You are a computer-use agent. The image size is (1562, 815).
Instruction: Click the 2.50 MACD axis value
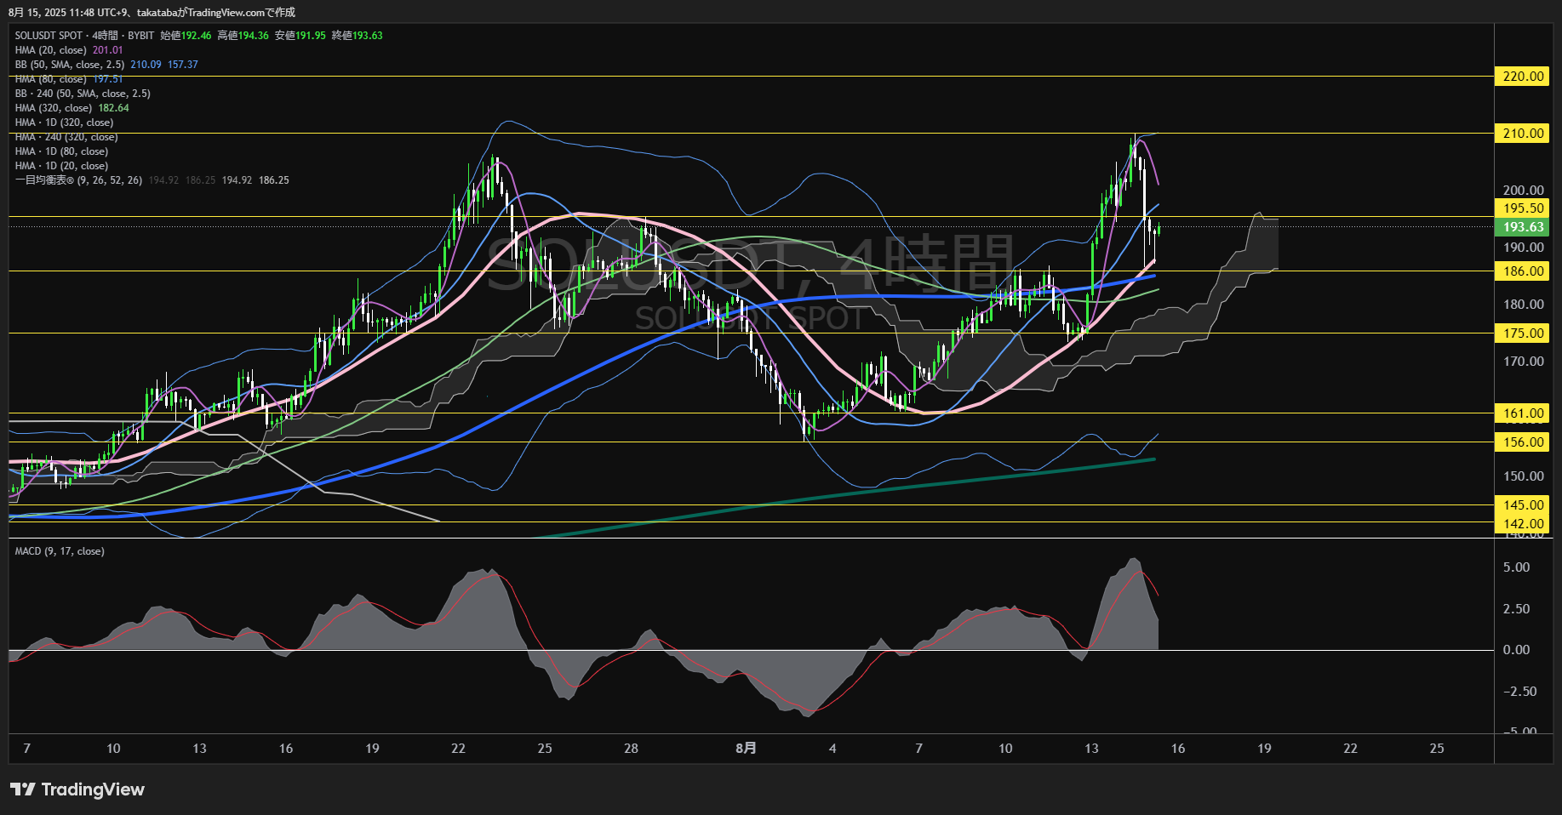click(1516, 608)
